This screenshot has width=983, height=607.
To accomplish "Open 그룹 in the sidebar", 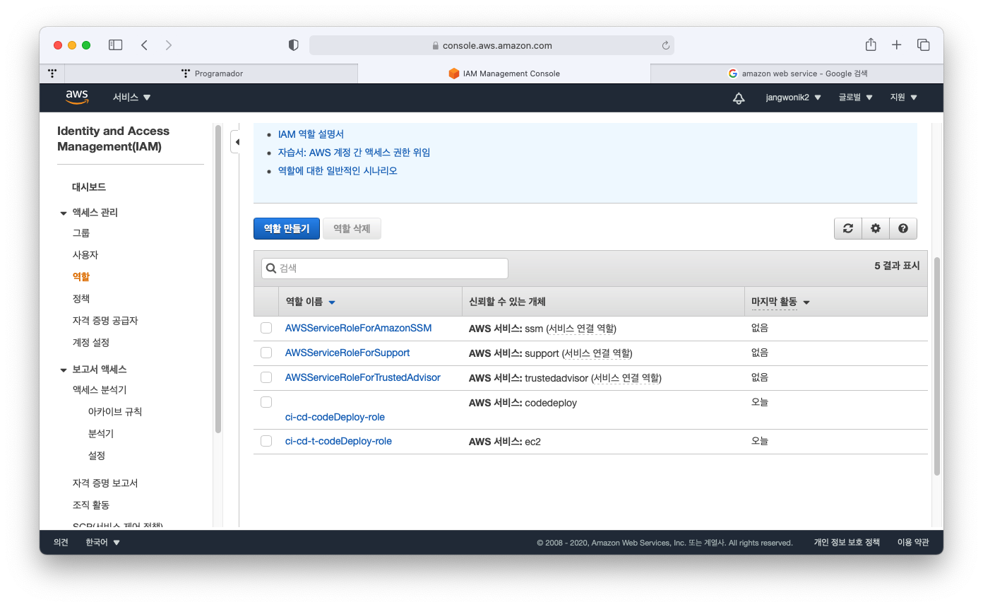I will 81,233.
